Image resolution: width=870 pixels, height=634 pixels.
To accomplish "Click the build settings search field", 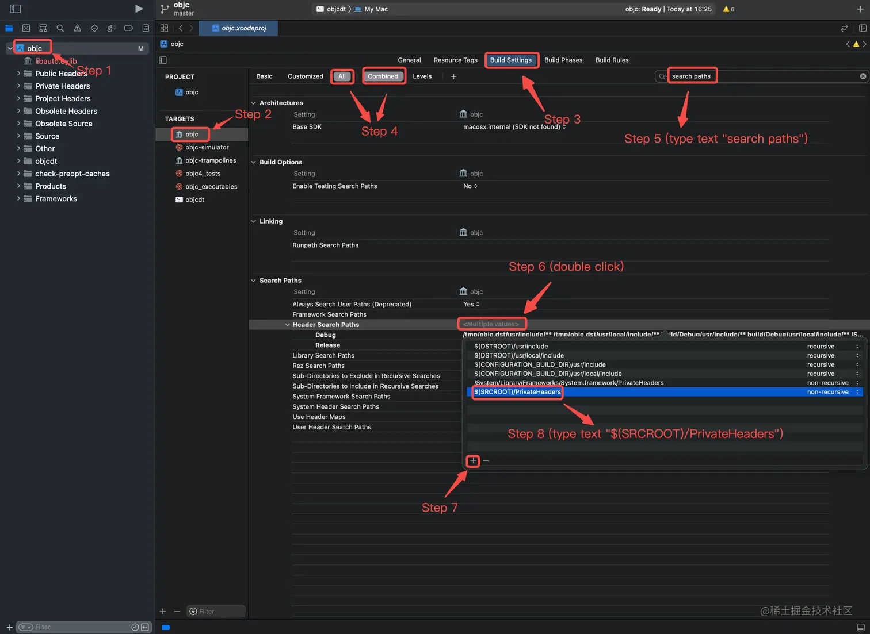I will [x=762, y=76].
